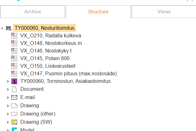The image size is (196, 131).
Task: Select TY000060 Torninosturi Asiakastoimitus item
Action: click(65, 81)
